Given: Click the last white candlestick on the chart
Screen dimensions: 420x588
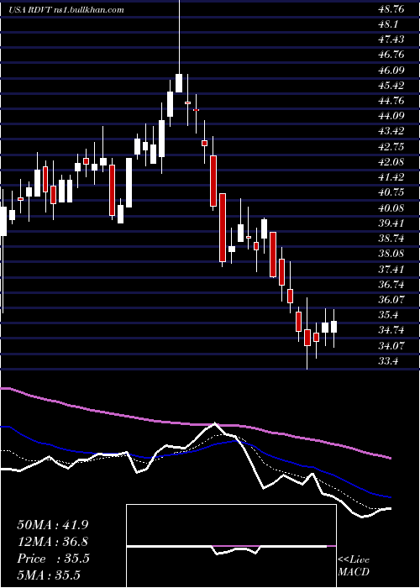Looking at the screenshot, I should pyautogui.click(x=333, y=327).
